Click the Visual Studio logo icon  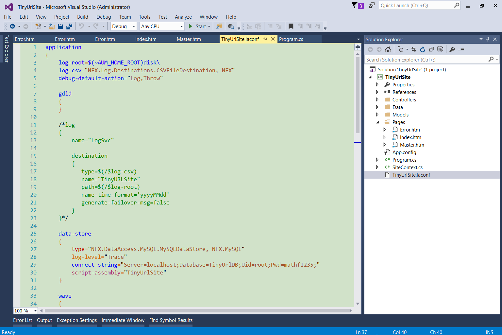coord(9,7)
